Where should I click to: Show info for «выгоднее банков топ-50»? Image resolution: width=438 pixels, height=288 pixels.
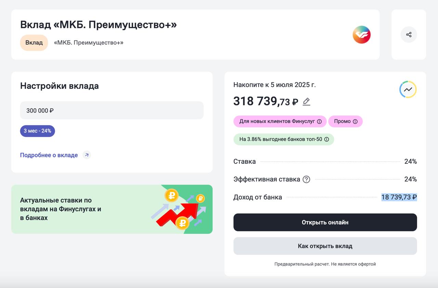click(x=326, y=139)
